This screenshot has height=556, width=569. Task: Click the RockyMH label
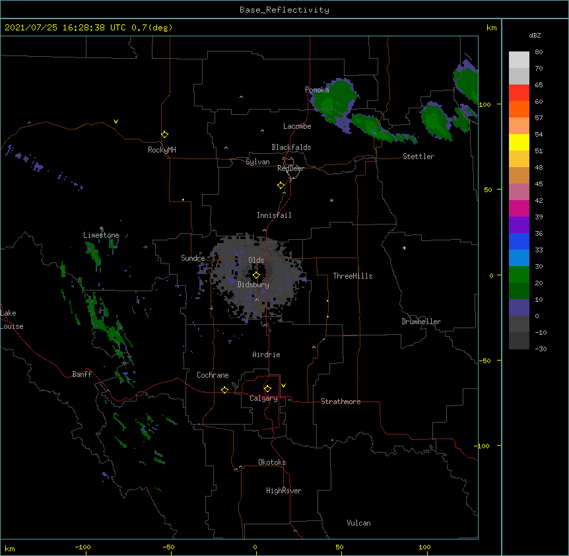click(x=162, y=150)
